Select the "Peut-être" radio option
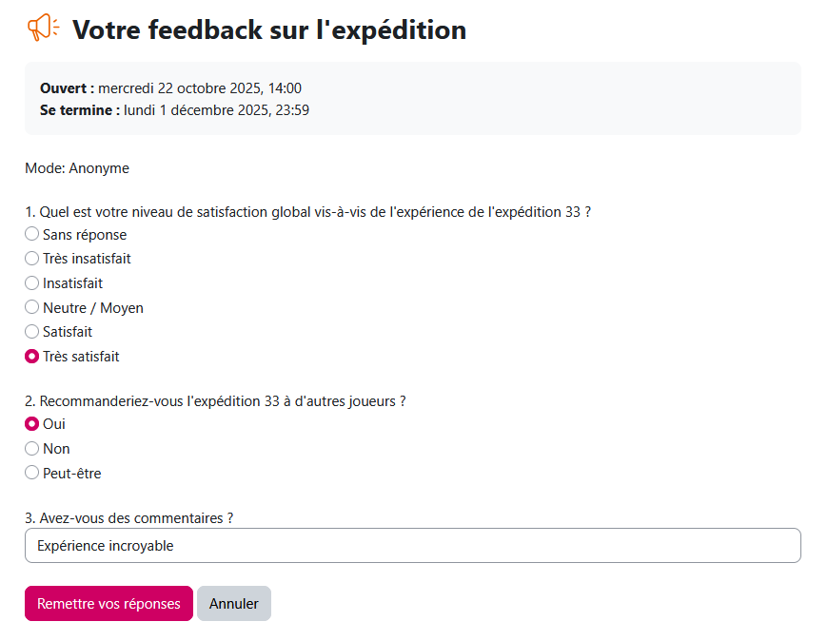828x641 pixels. click(32, 473)
